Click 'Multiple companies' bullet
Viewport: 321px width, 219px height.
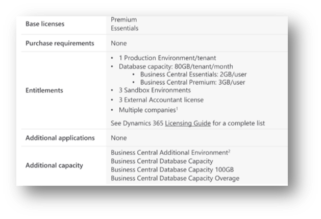pos(148,110)
